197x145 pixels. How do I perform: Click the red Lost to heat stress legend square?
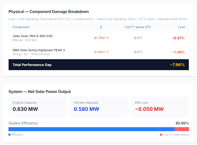click(161, 135)
